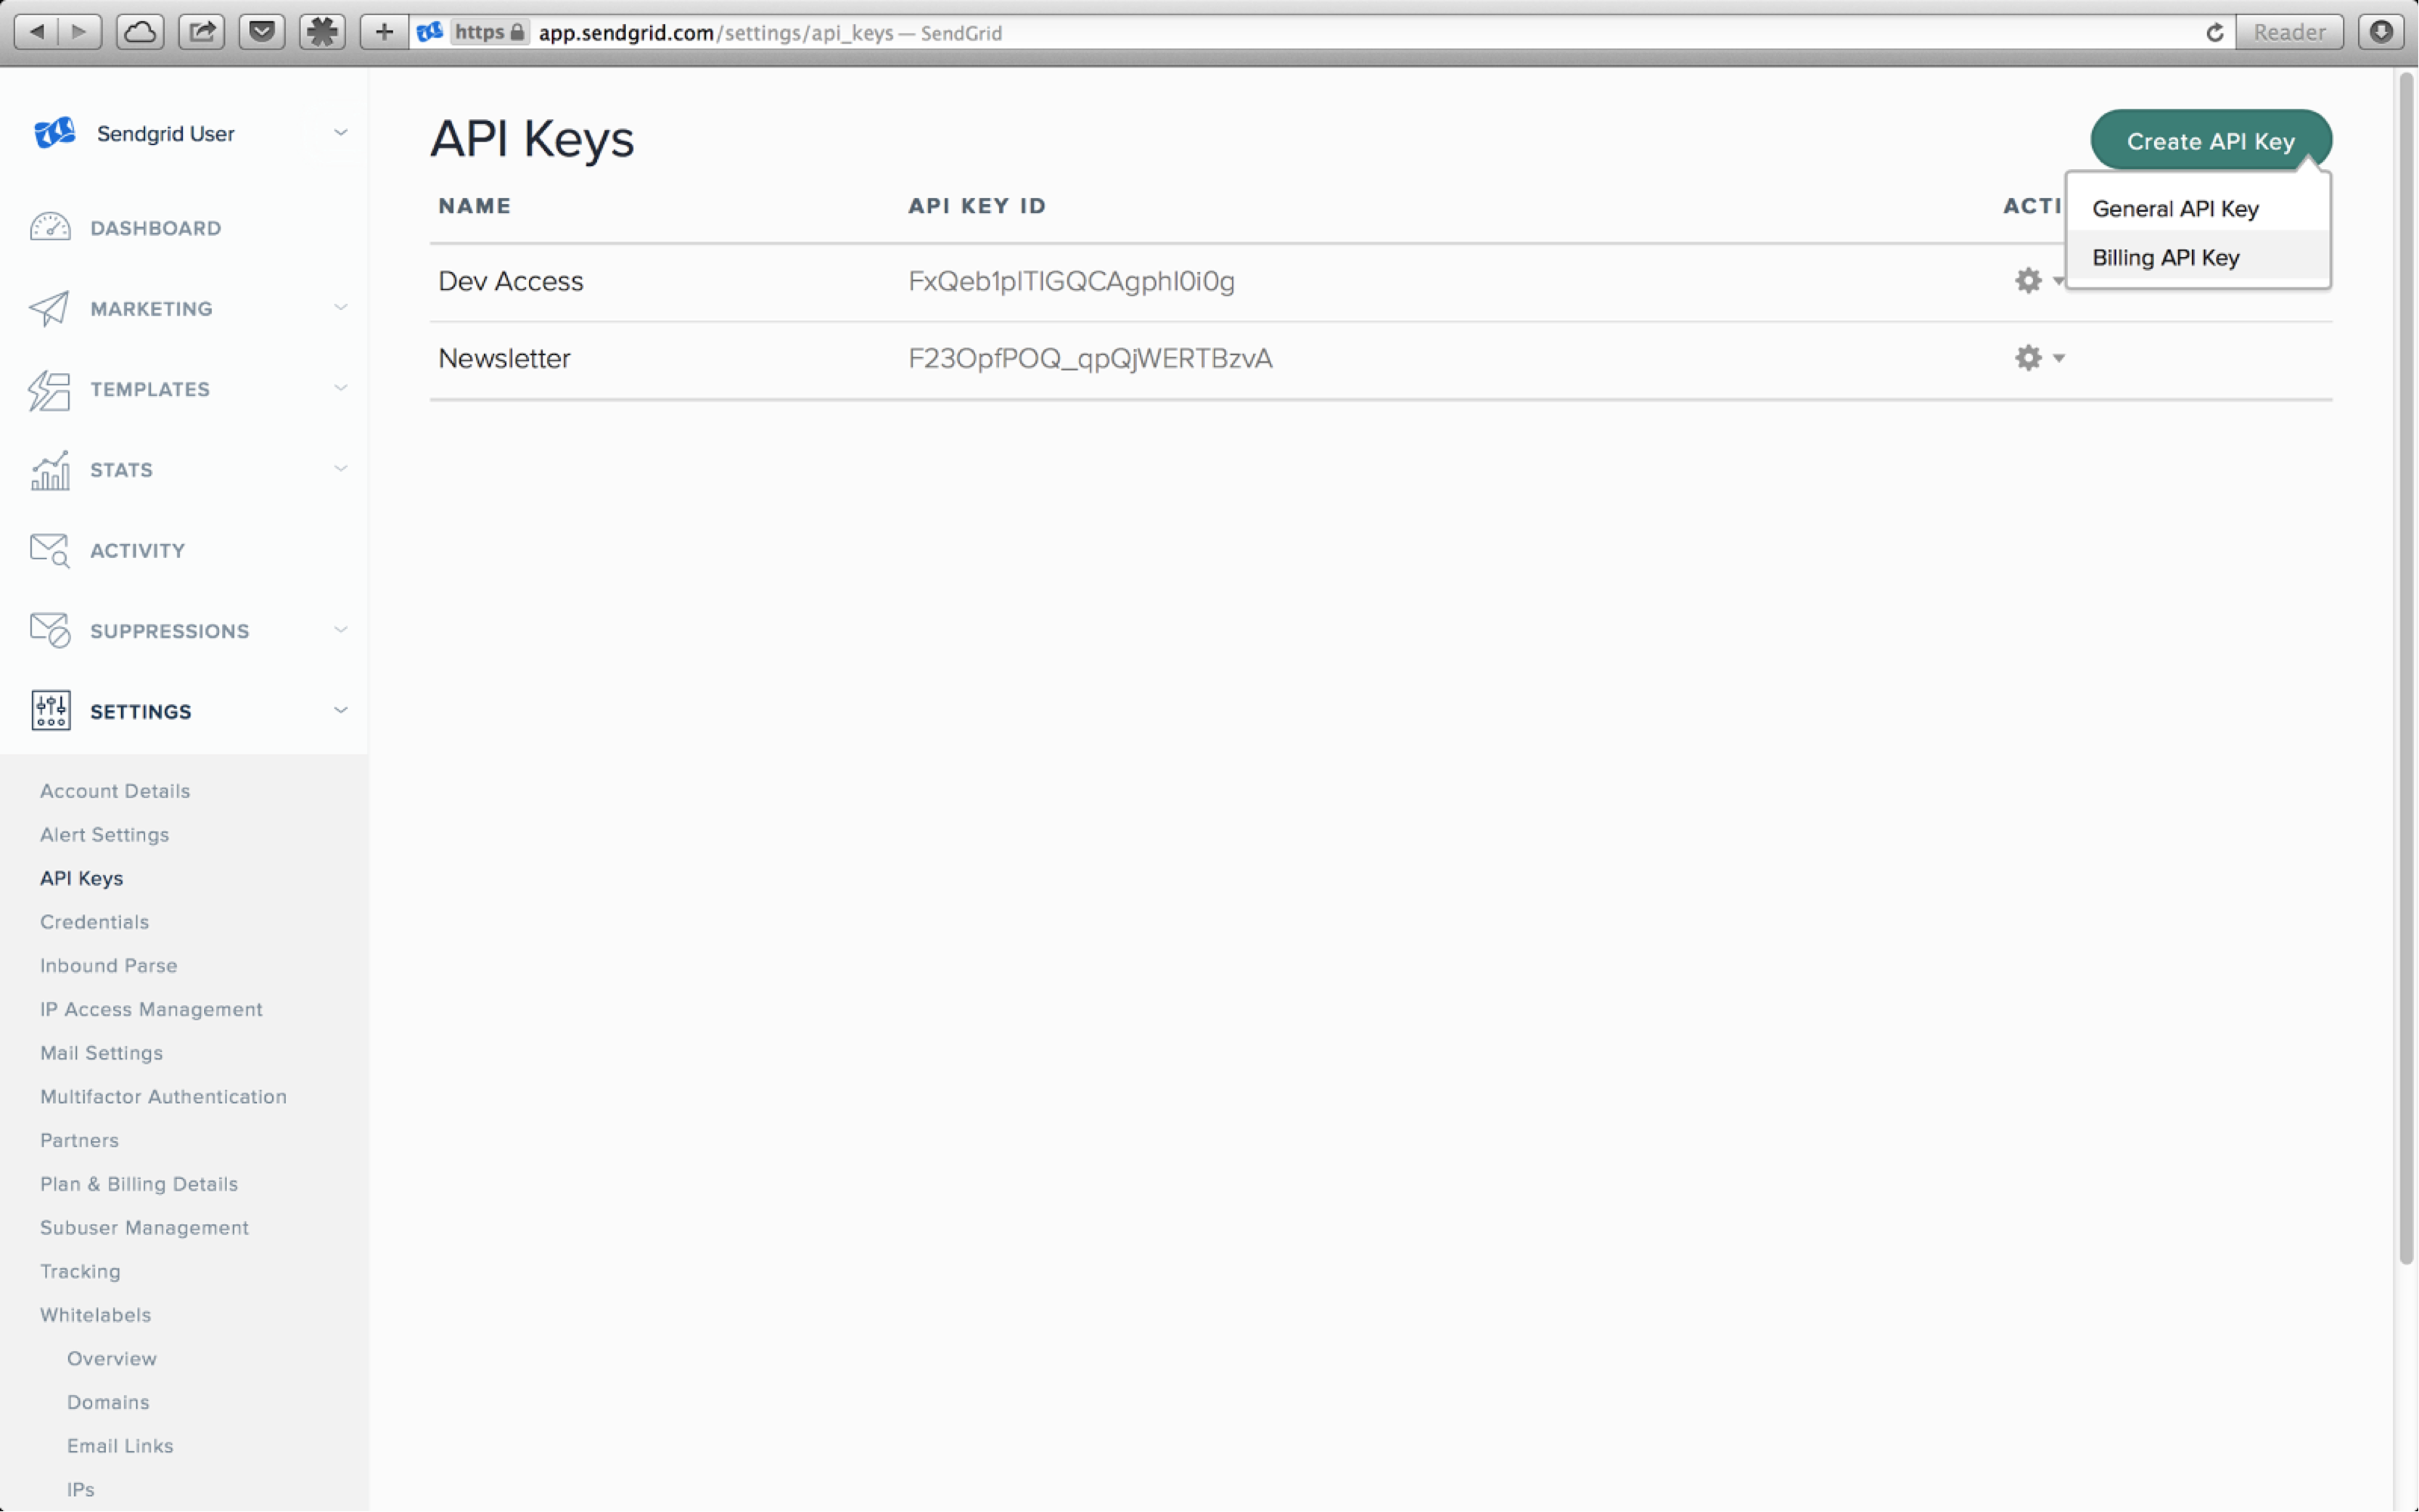Click the Suppressions blocked-mail icon
The image size is (2419, 1512).
click(x=50, y=630)
